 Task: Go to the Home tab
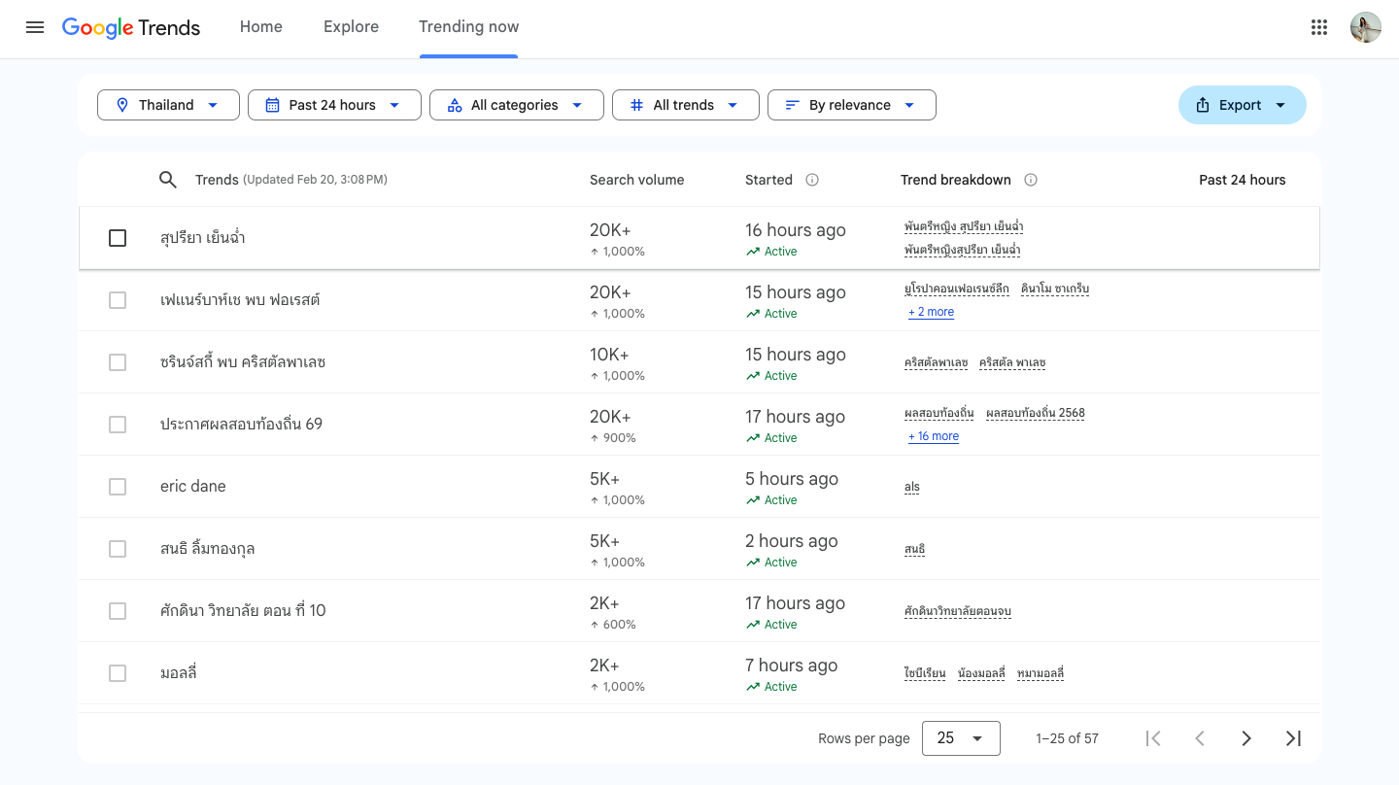261,27
